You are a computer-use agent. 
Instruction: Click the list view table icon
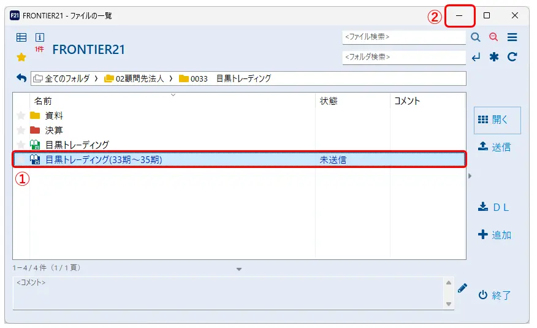point(21,37)
